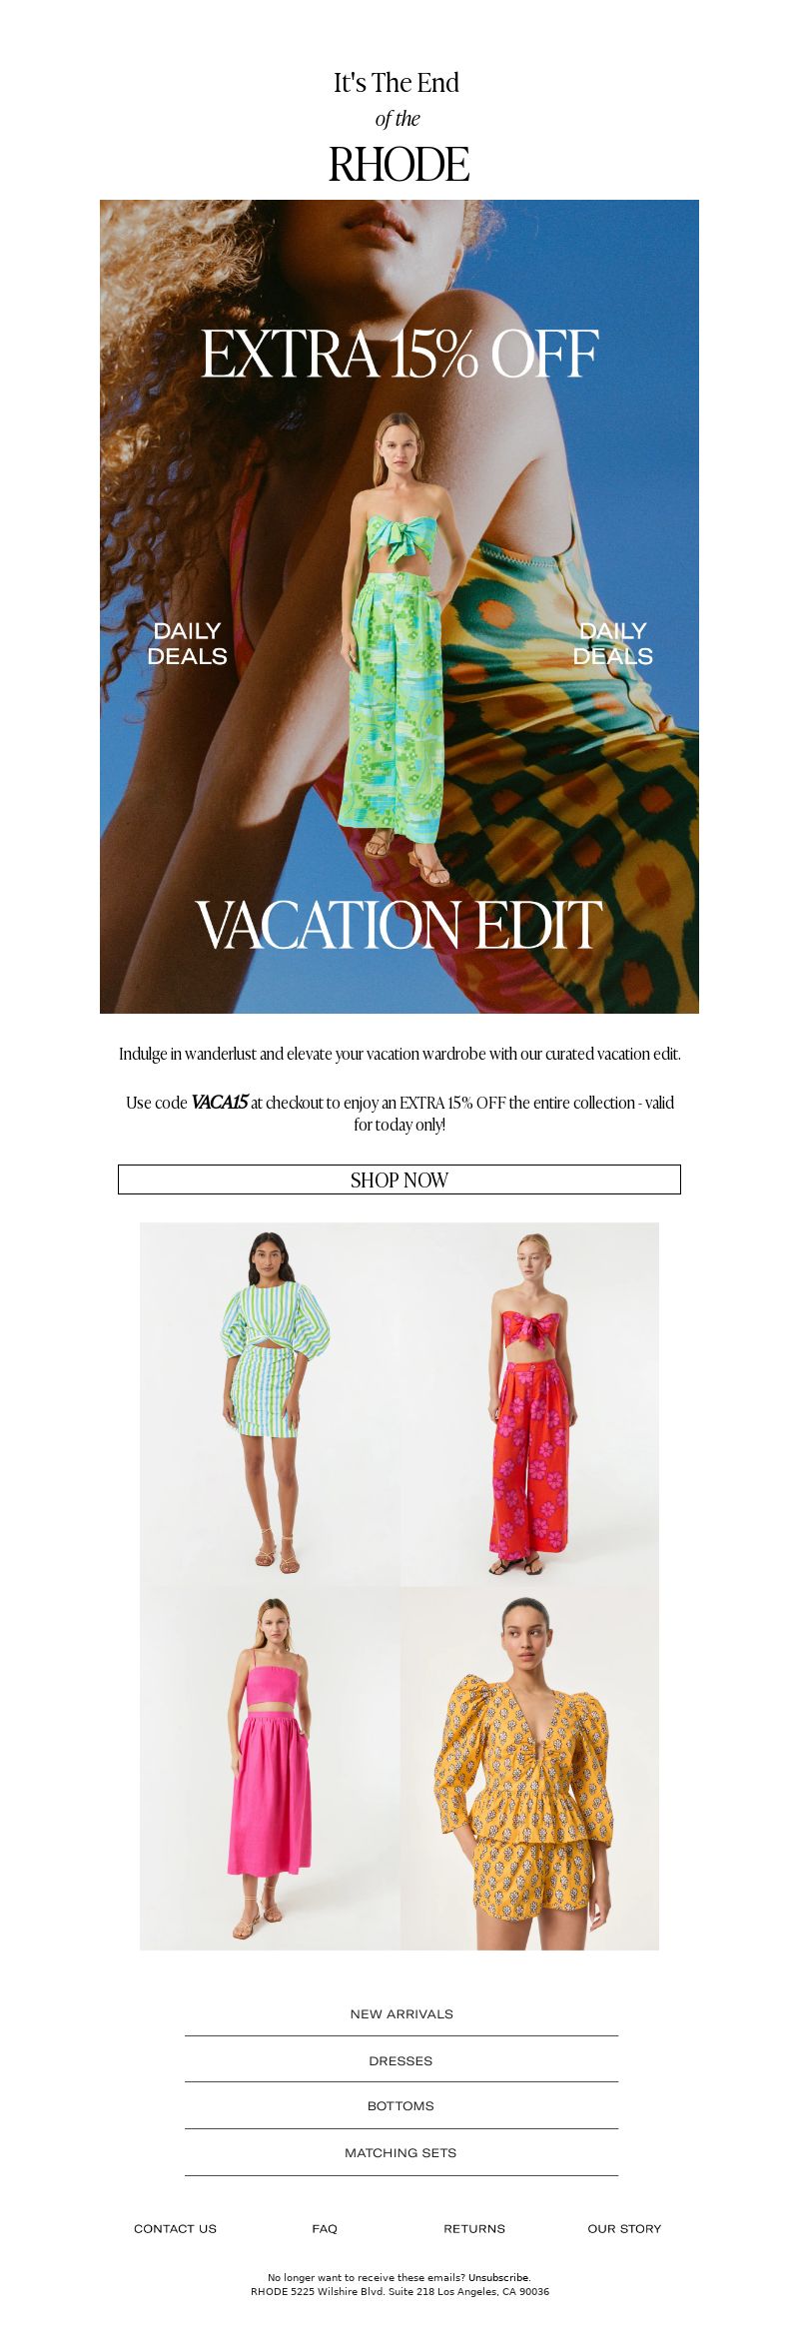
Task: Open the yellow printed shorts set image
Action: (x=529, y=1768)
